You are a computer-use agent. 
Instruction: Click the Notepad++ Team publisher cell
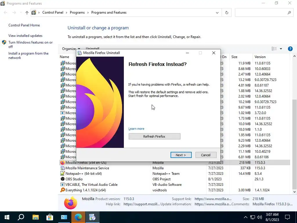click(166, 174)
